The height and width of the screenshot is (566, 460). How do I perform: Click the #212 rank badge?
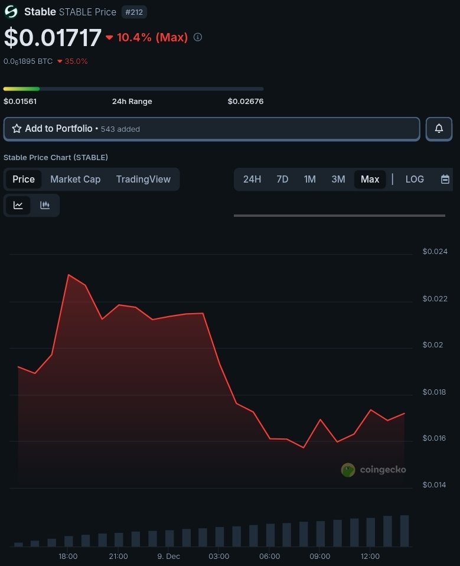tap(134, 12)
